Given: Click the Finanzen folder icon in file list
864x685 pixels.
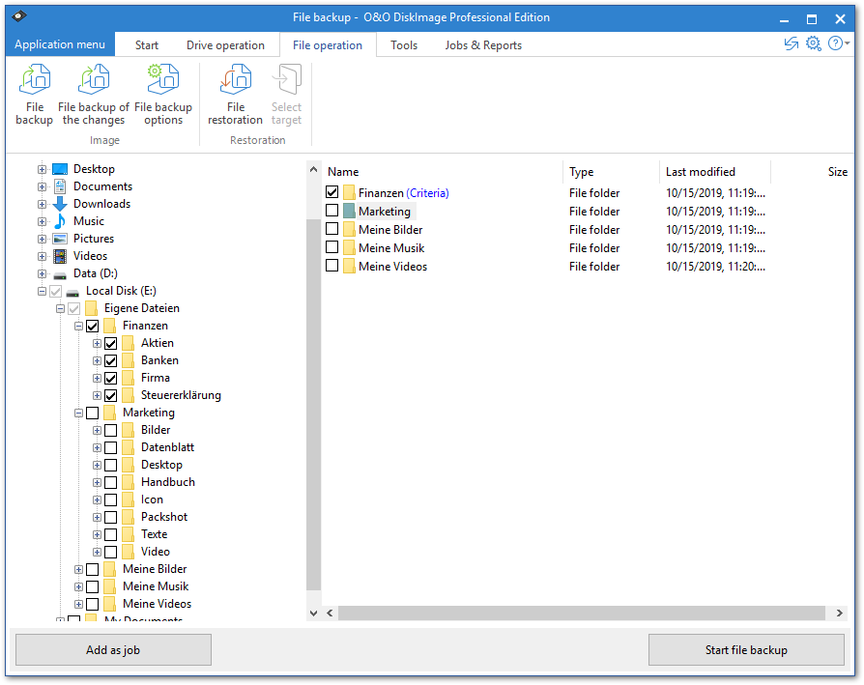Looking at the screenshot, I should pos(349,192).
